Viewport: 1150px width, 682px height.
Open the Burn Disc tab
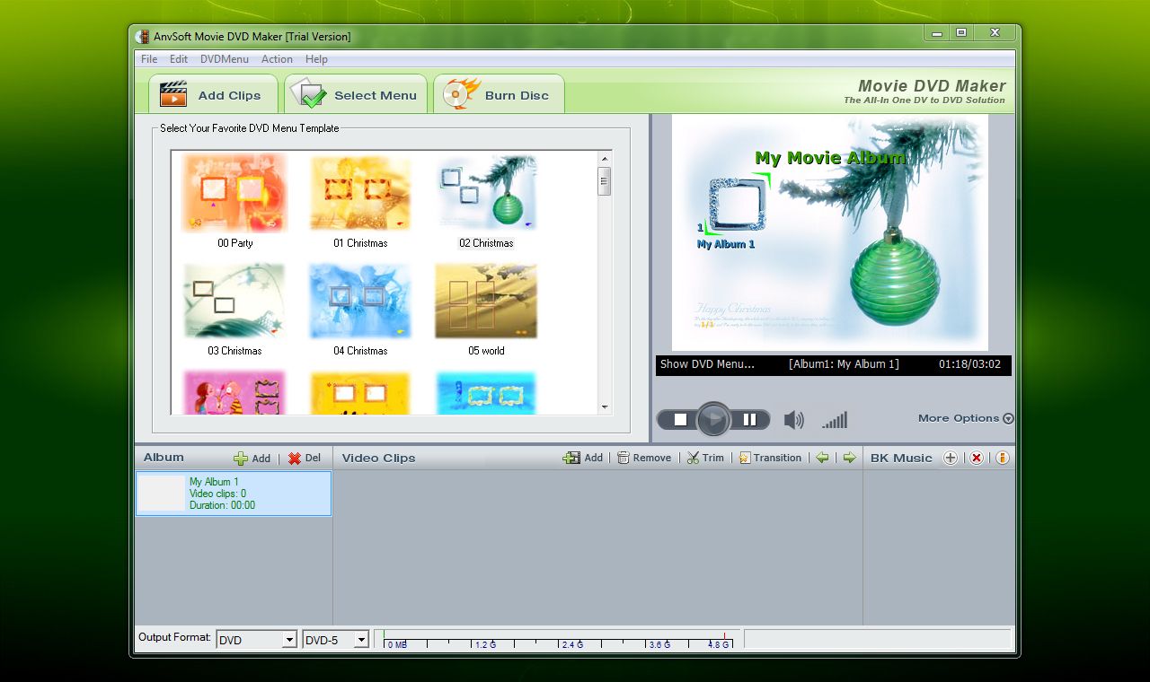pyautogui.click(x=499, y=94)
